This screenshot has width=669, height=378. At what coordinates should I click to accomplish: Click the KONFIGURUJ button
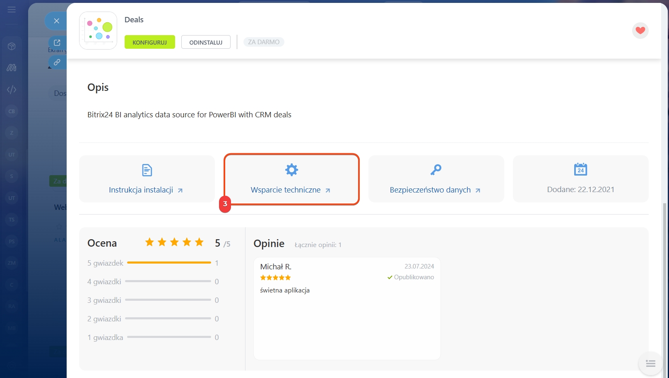point(150,42)
